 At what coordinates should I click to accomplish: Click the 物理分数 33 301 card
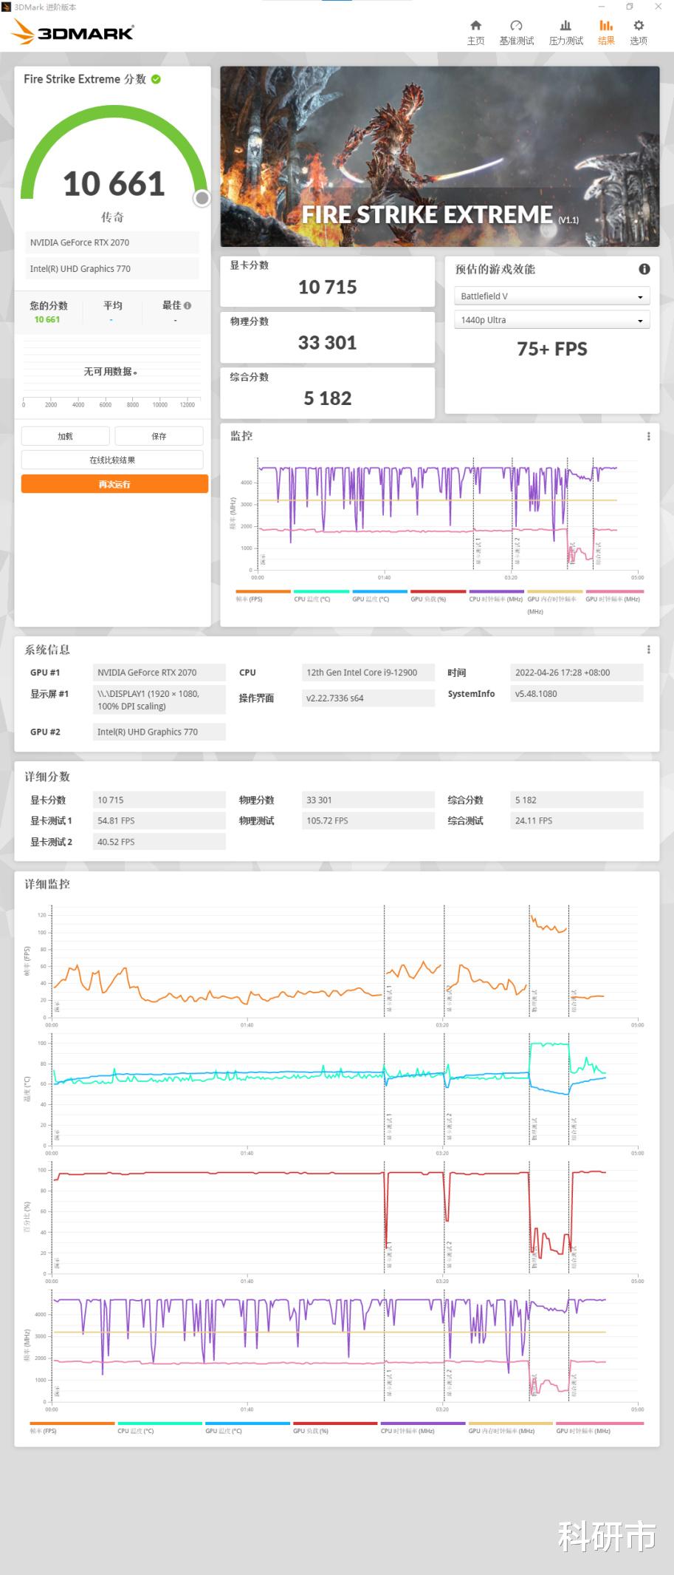(327, 337)
